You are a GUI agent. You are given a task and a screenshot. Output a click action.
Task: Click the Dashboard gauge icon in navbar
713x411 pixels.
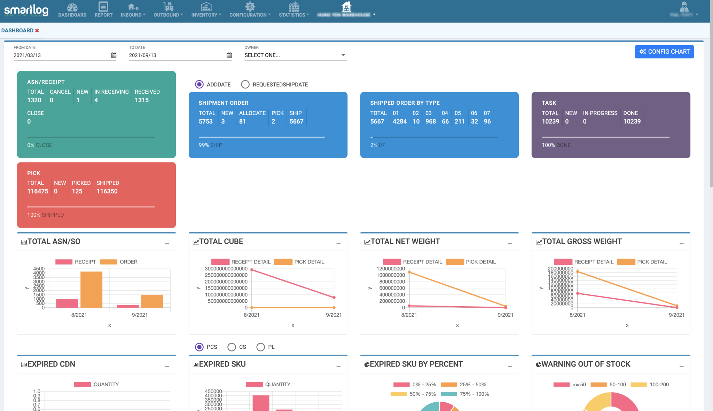(x=72, y=7)
